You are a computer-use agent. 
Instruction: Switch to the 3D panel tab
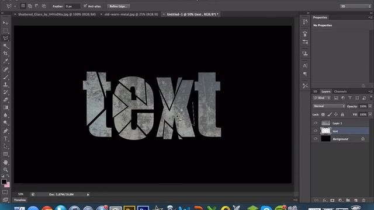(x=315, y=92)
